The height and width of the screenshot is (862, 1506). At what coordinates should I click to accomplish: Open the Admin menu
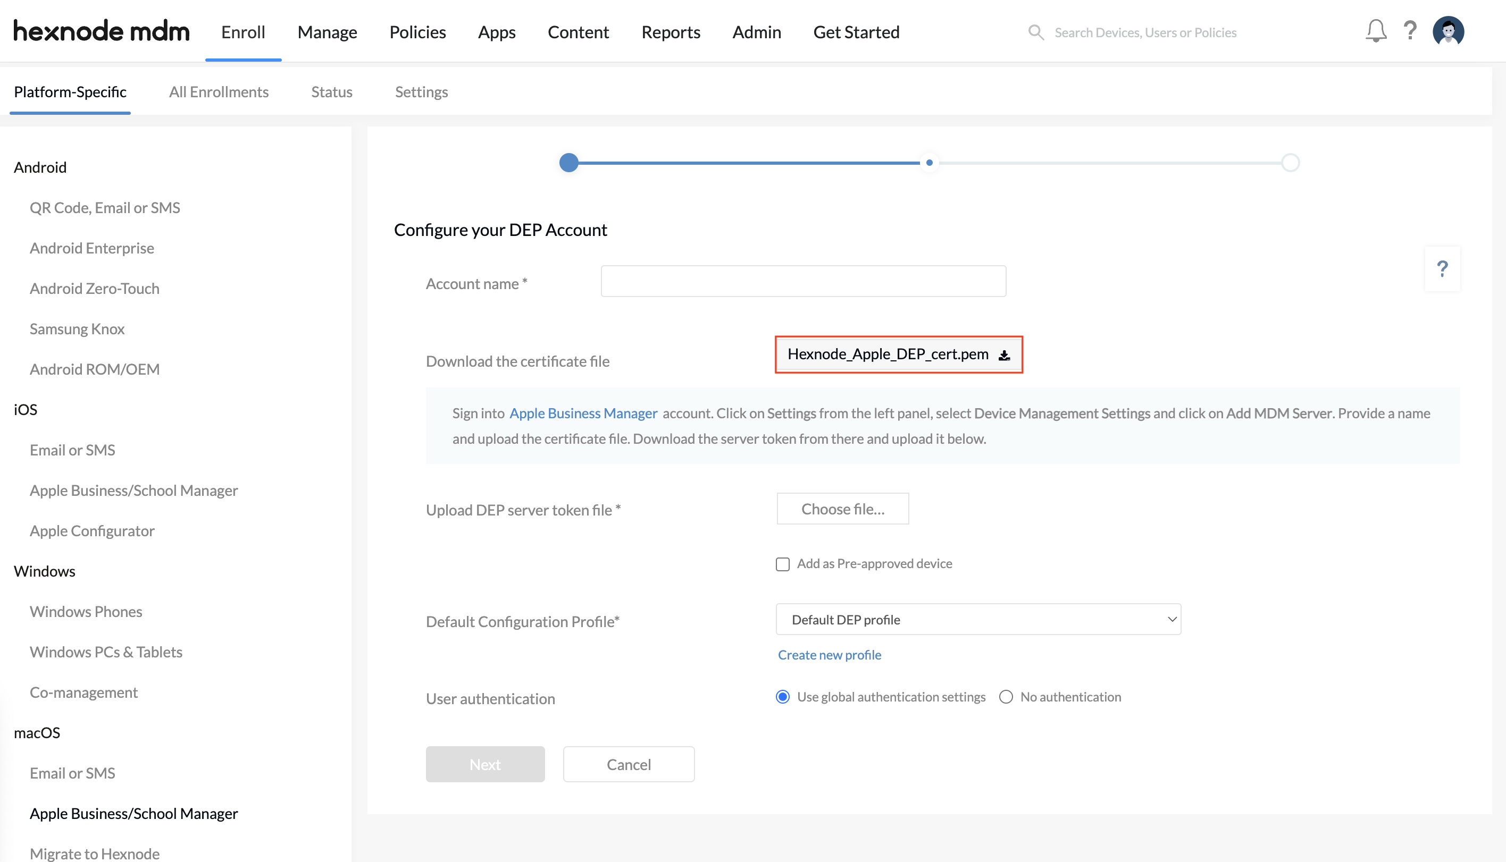[x=756, y=32]
